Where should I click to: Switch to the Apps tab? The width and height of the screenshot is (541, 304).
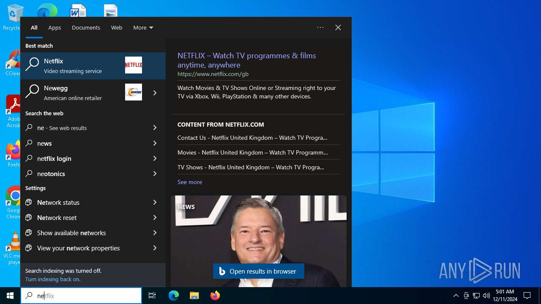[55, 27]
